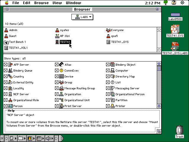The image size is (189, 142).
Task: Click the TEST41_SYS.LABS desktop alias icon
Action: pos(175,46)
